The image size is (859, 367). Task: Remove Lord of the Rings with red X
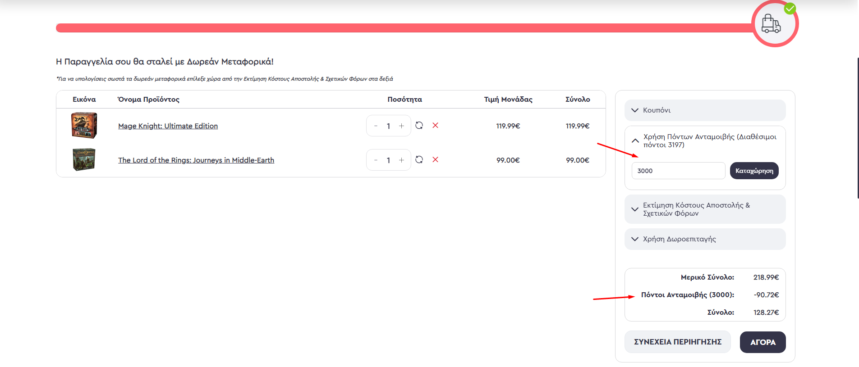coord(435,160)
